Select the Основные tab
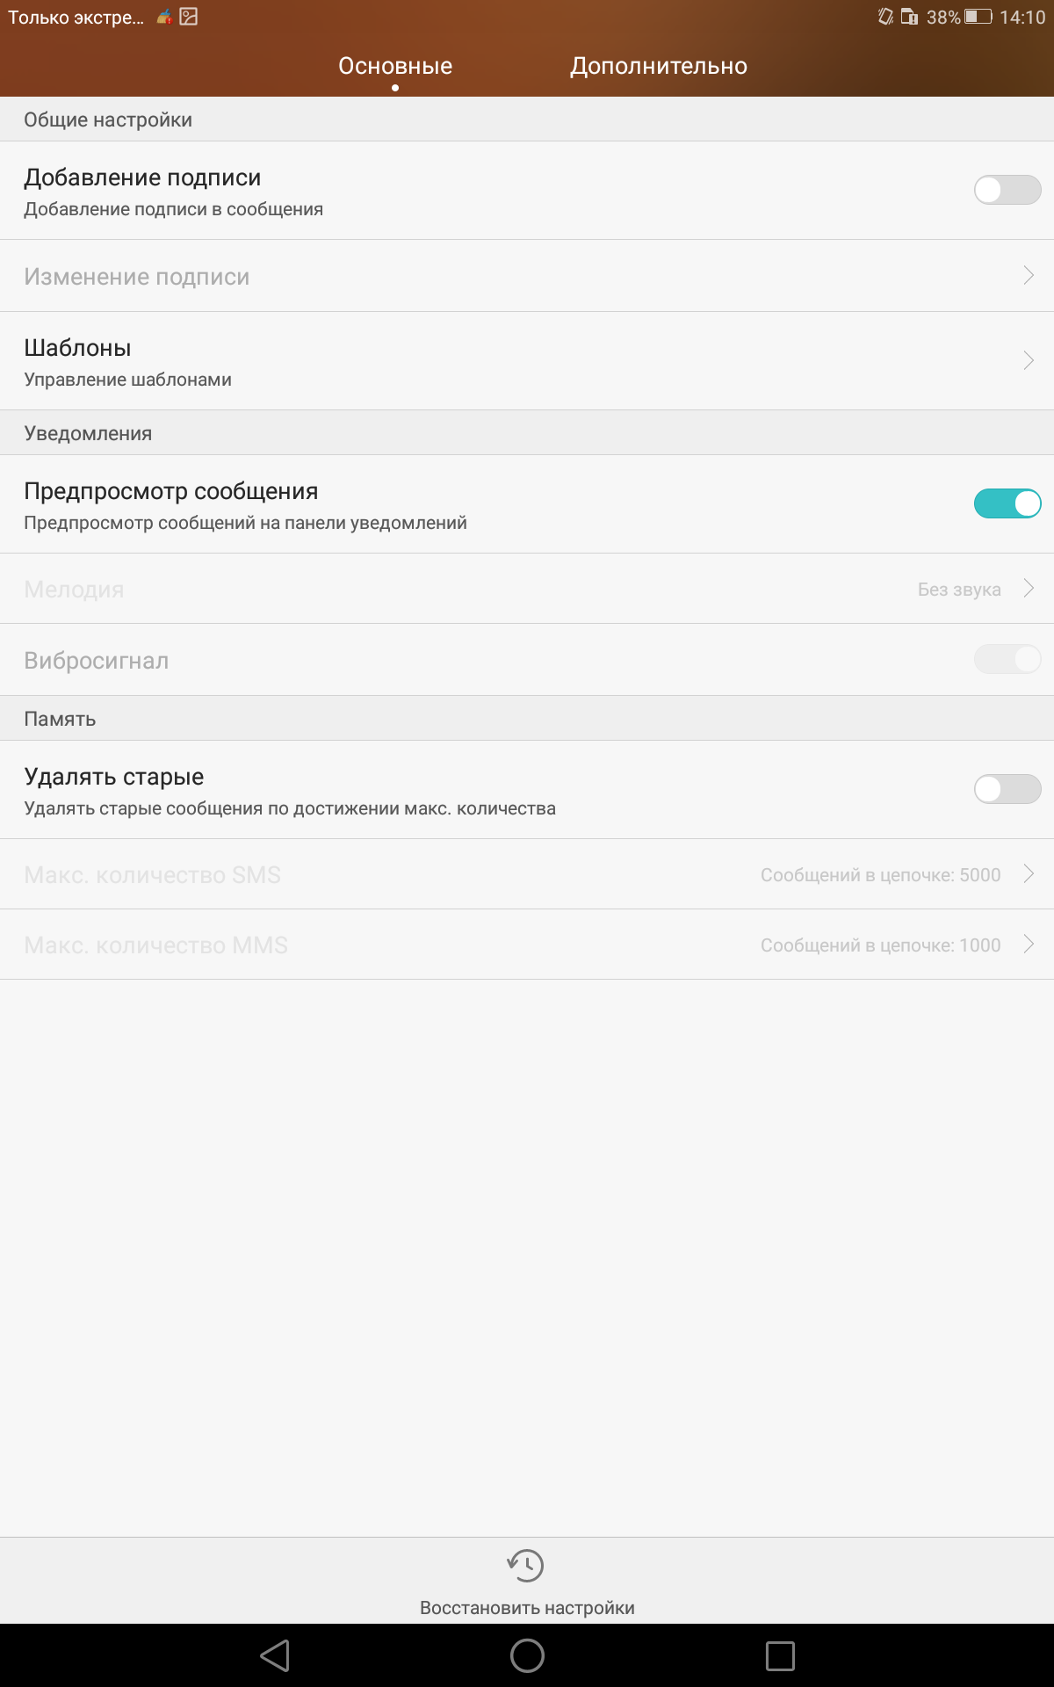This screenshot has height=1687, width=1054. 395,66
